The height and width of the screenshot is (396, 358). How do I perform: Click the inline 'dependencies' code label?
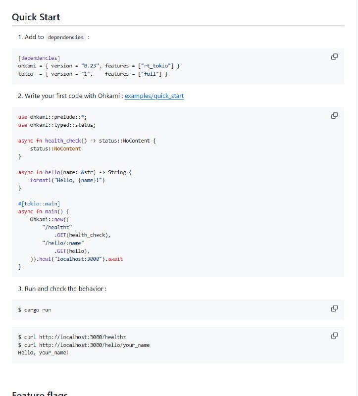66,37
